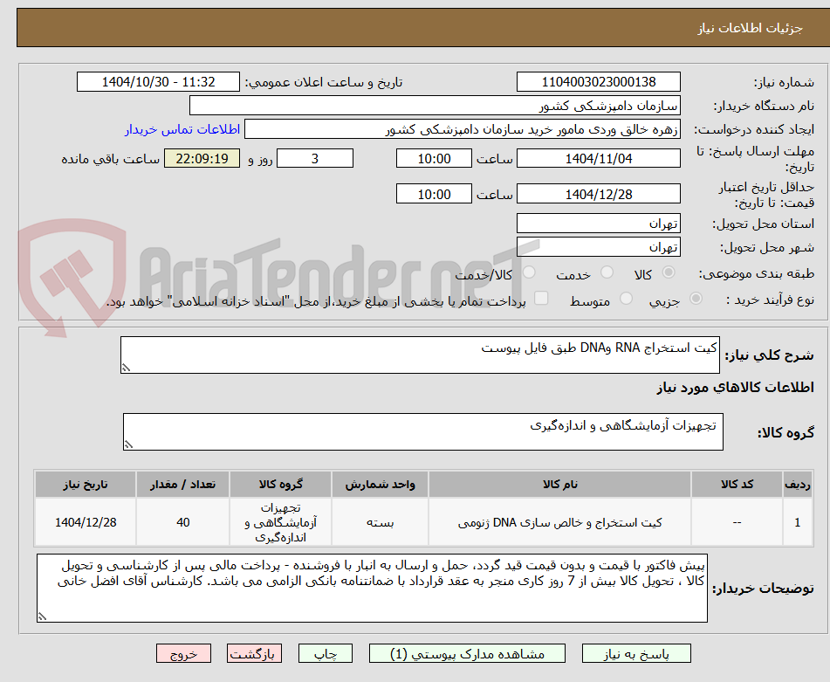830x682 pixels.
Task: Click the استان محل تحویل تهران field
Action: 599,223
